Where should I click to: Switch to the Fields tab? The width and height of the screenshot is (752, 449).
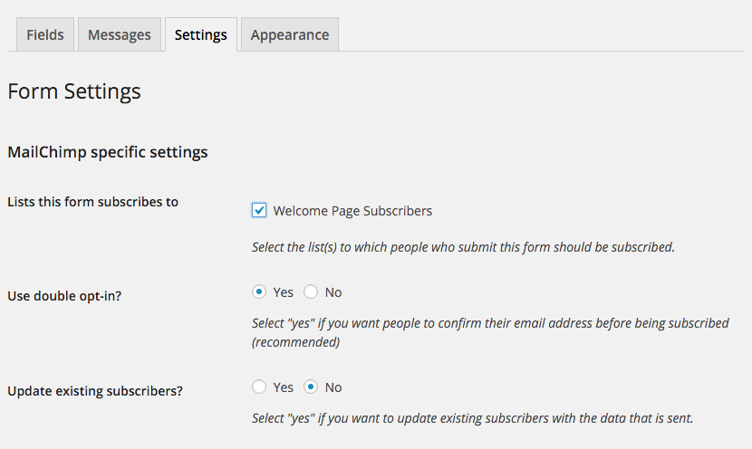[x=45, y=34]
